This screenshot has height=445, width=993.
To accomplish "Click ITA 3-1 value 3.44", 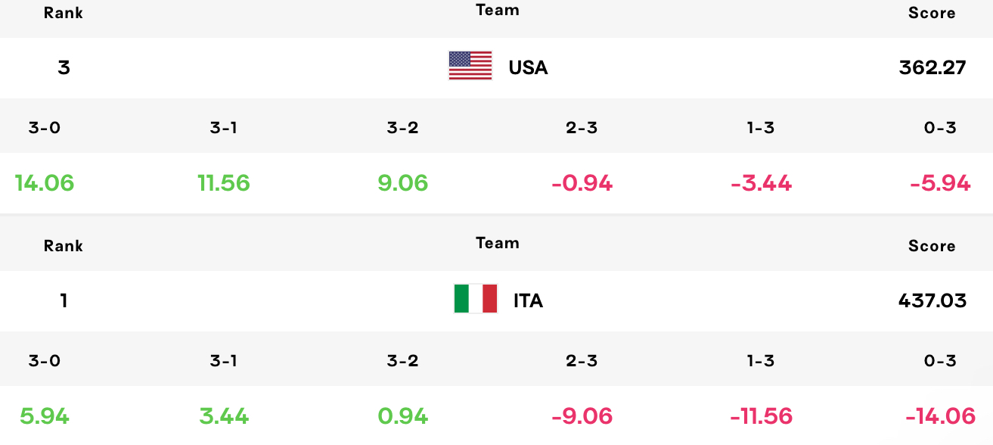I will coord(224,415).
